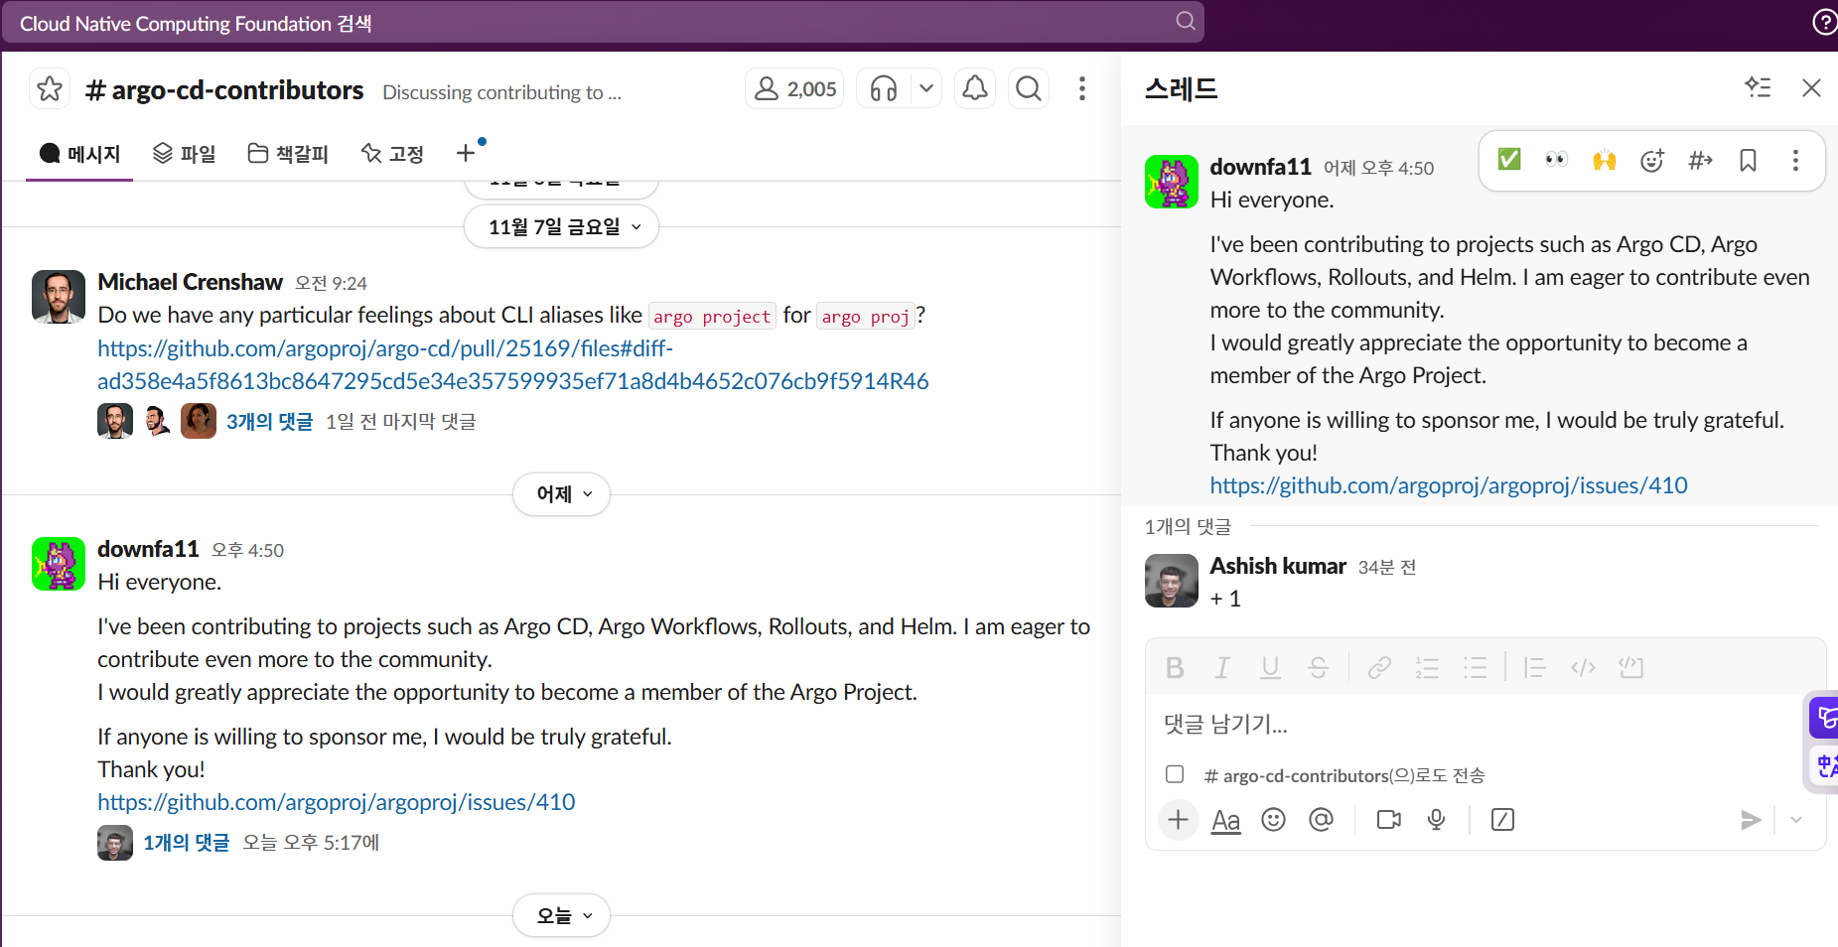Switch to the 파일 tab
The image size is (1838, 947).
coord(185,154)
